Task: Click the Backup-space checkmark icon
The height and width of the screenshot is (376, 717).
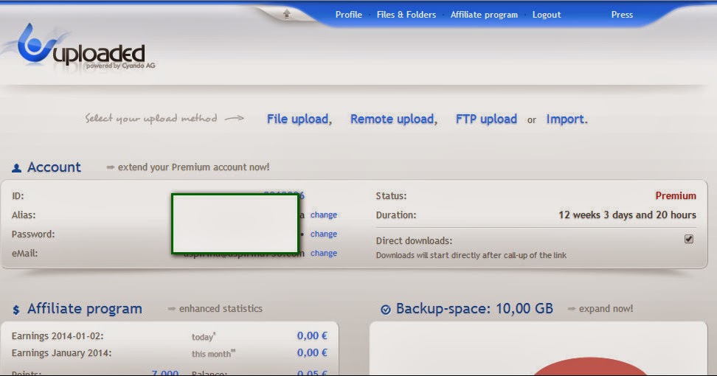Action: [386, 310]
